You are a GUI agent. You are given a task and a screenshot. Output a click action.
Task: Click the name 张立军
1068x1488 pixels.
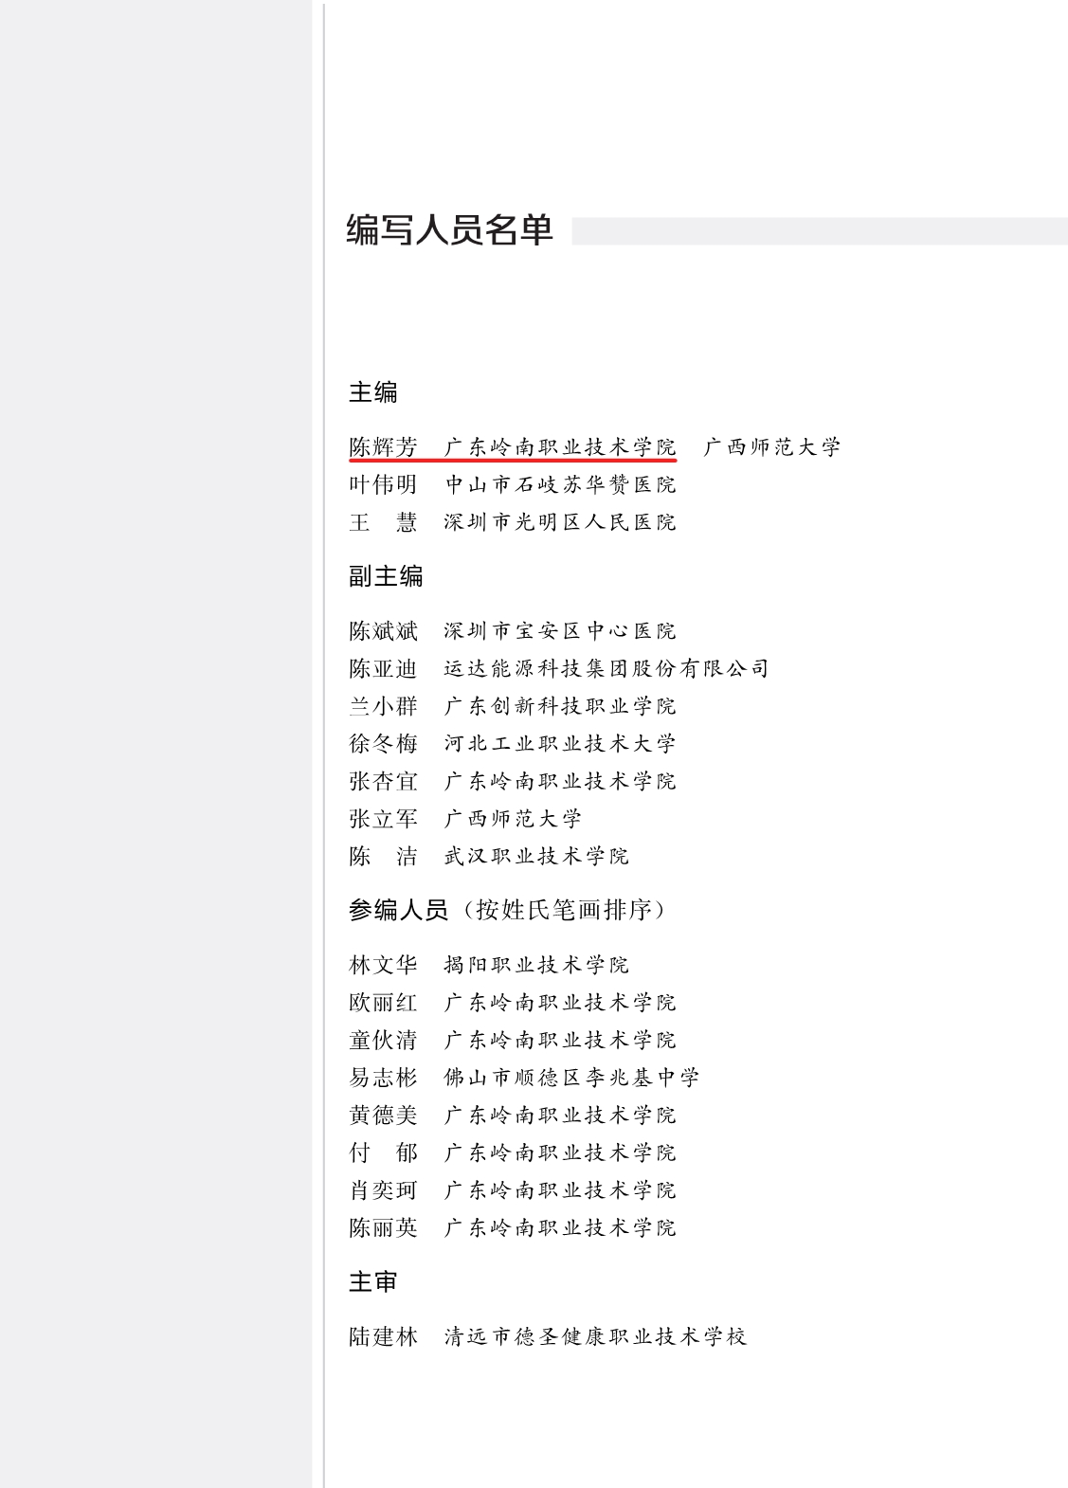[384, 819]
